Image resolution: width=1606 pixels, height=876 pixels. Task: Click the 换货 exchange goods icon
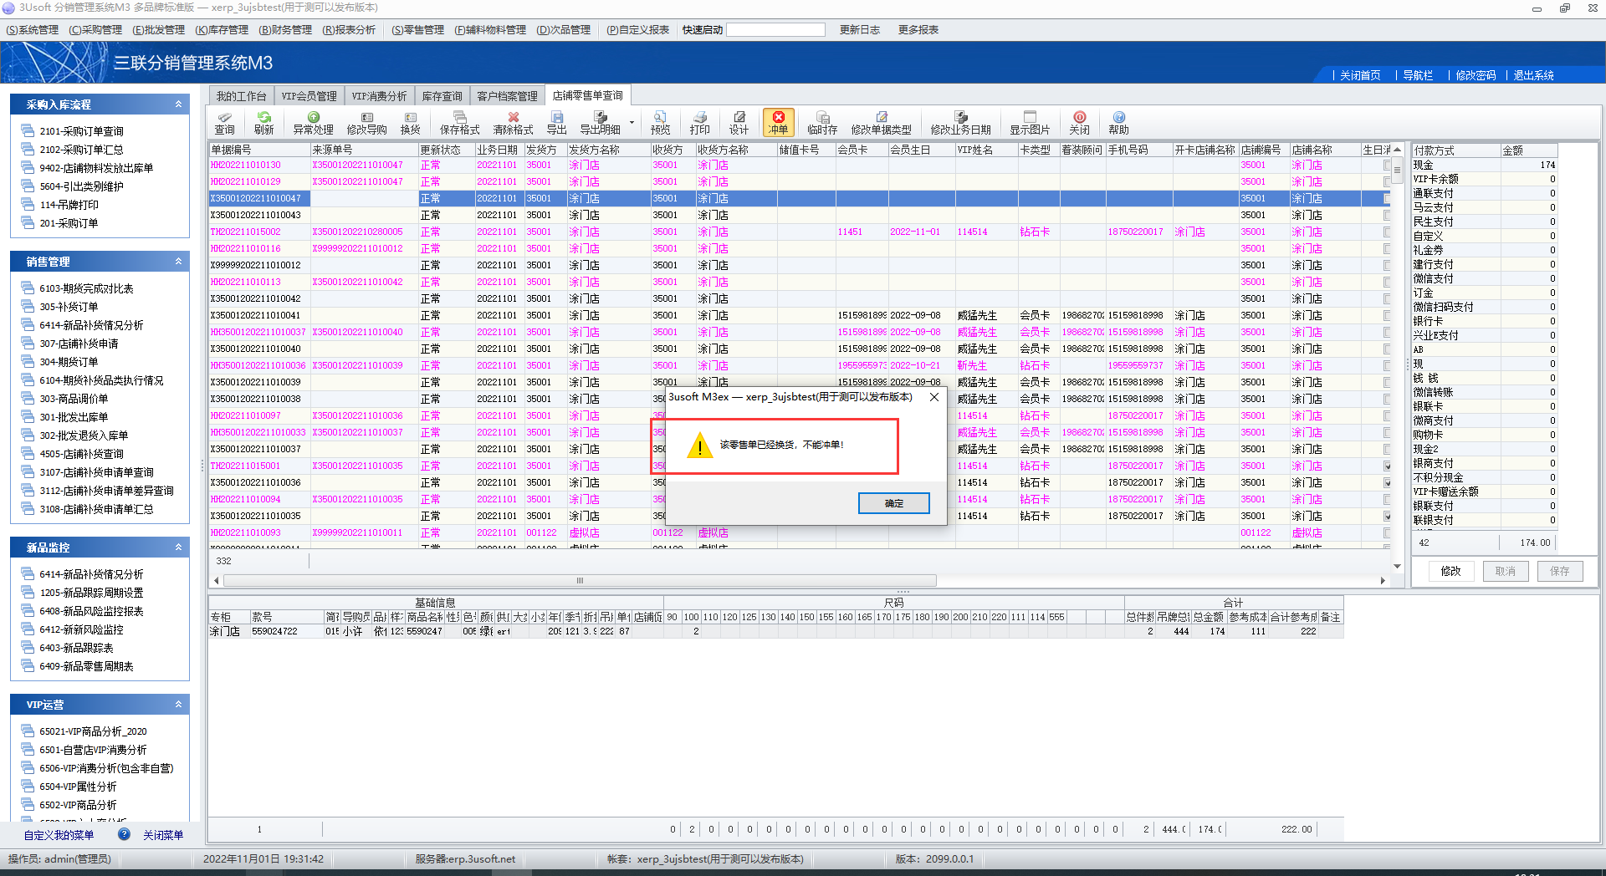pyautogui.click(x=411, y=123)
